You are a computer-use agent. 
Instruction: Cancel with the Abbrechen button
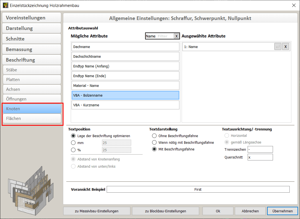[x=250, y=211]
